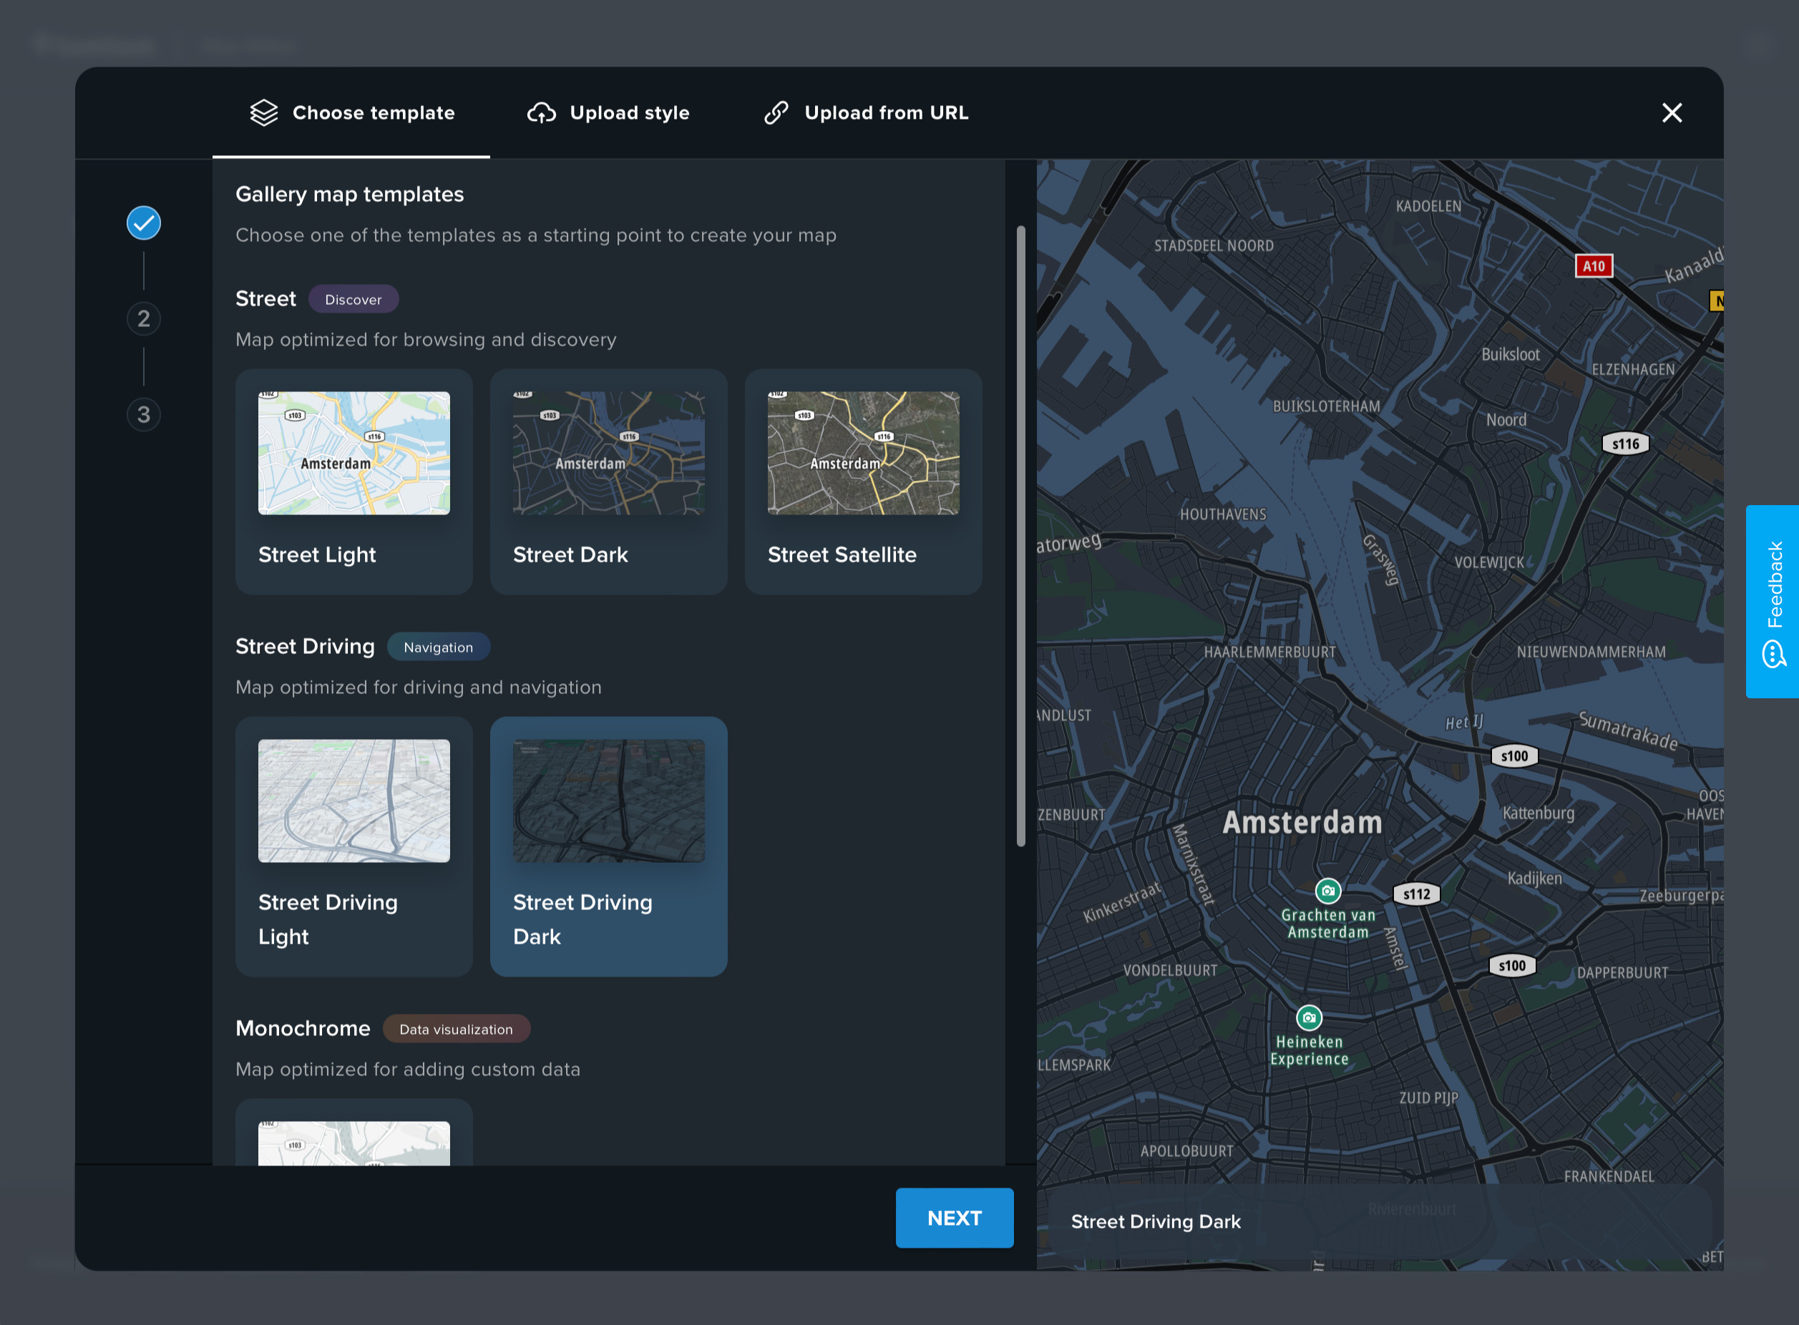Select the Street Driving Light template
The width and height of the screenshot is (1799, 1325).
pos(354,846)
